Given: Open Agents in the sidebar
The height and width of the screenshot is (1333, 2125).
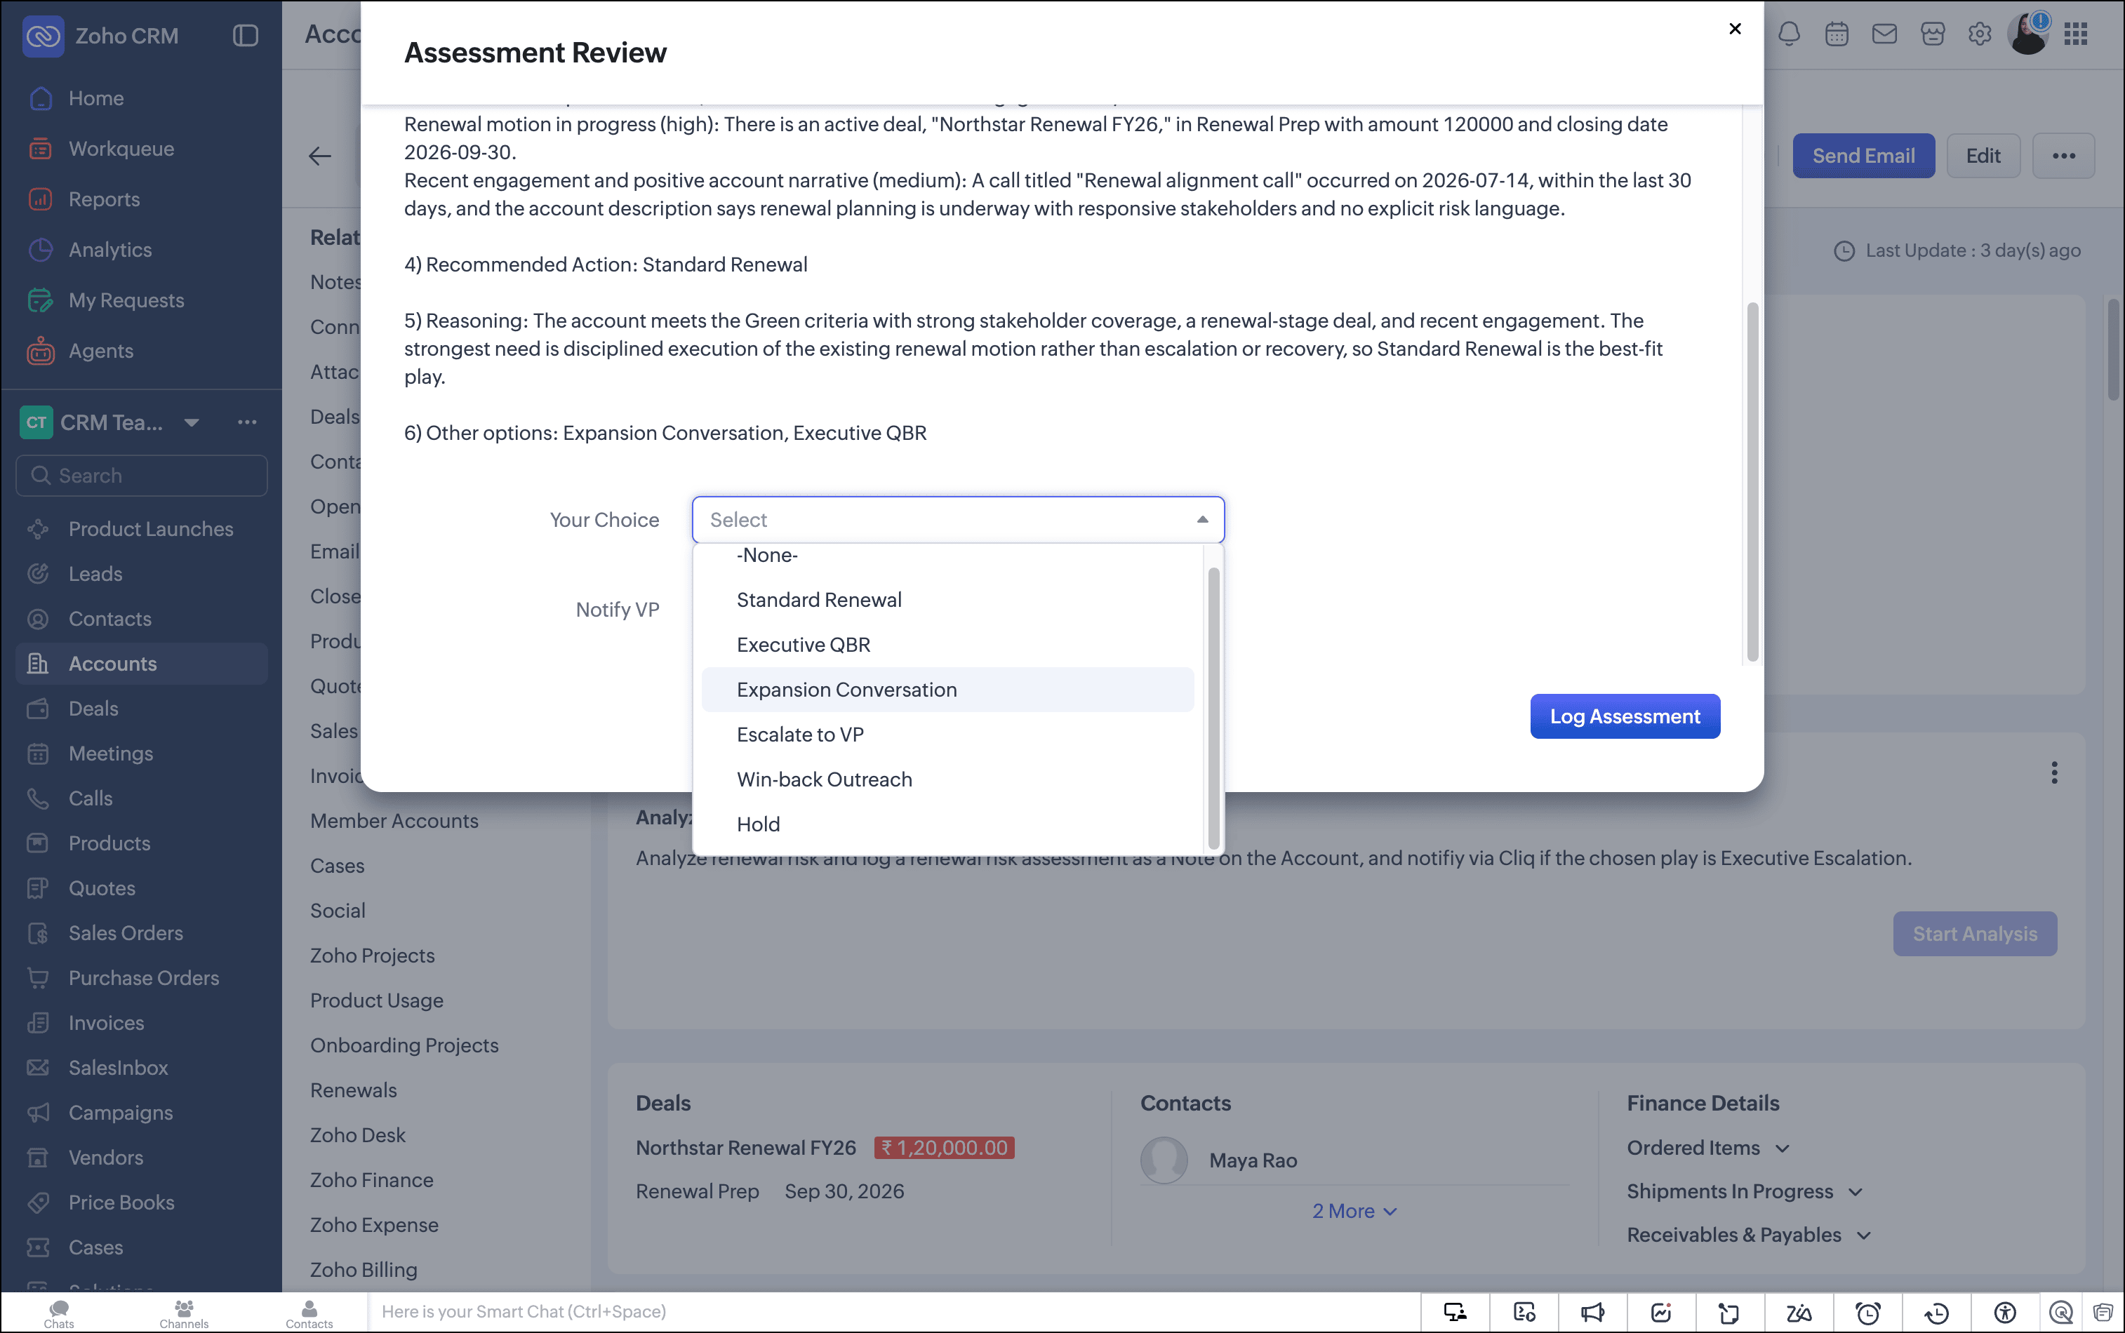Looking at the screenshot, I should pyautogui.click(x=101, y=351).
